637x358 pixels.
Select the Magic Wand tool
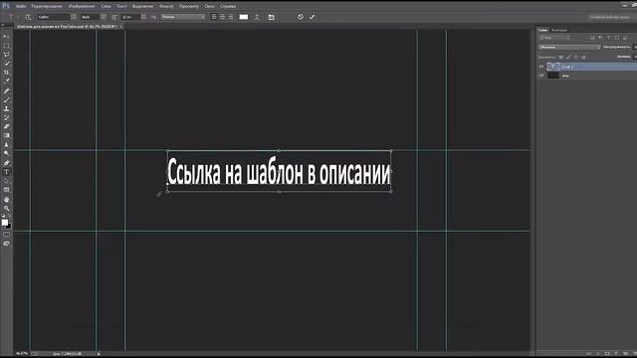point(6,64)
